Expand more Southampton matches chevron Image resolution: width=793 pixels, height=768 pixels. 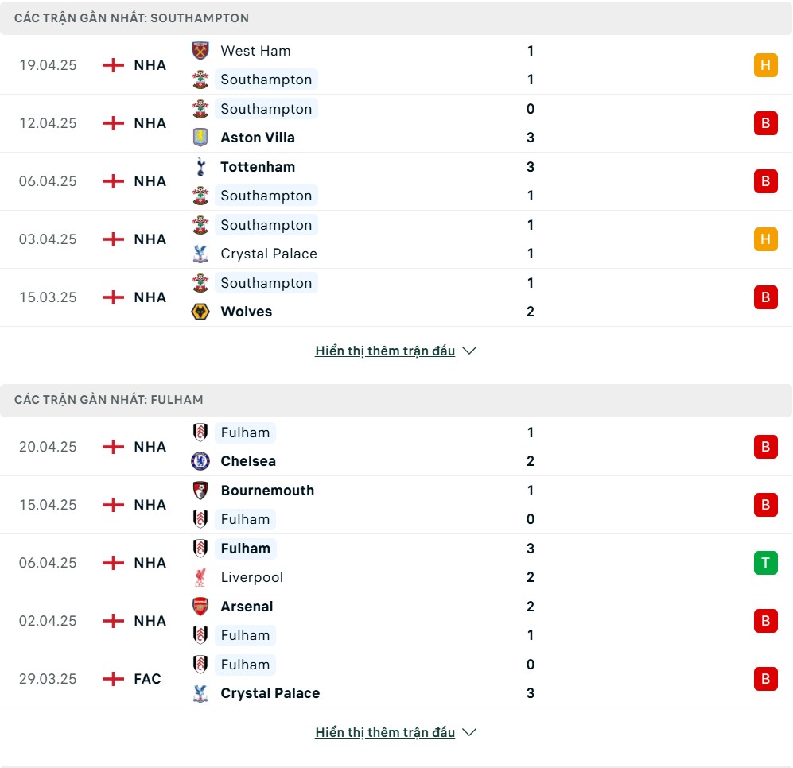coord(469,351)
